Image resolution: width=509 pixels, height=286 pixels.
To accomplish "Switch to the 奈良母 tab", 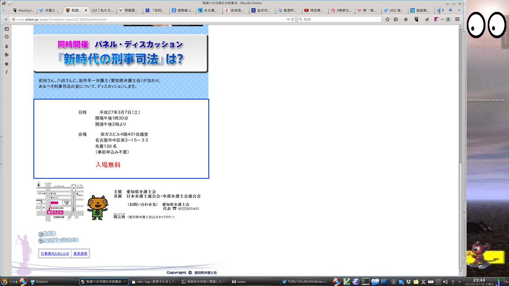I will click(x=235, y=10).
